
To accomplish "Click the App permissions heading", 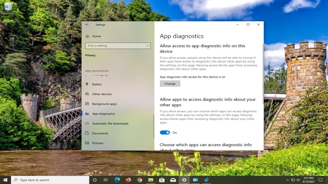I will point(97,71).
